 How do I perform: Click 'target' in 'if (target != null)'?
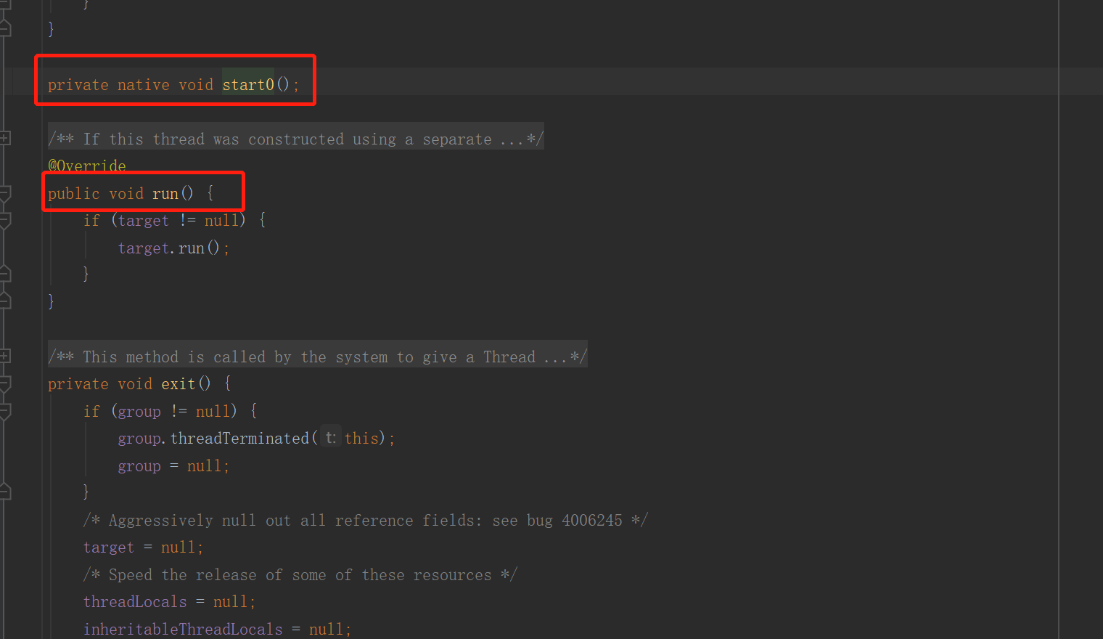tap(143, 221)
